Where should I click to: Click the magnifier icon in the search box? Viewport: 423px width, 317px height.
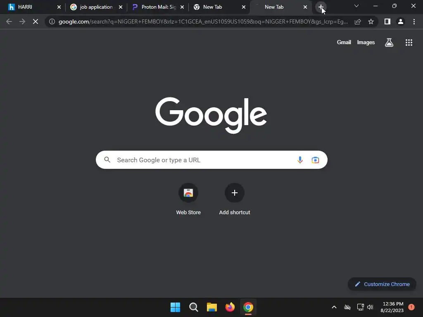click(107, 160)
